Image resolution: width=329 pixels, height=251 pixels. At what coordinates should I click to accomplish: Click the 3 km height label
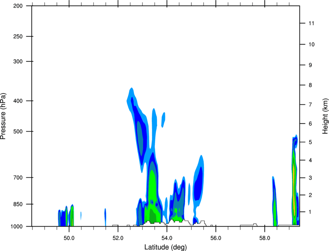coord(310,178)
